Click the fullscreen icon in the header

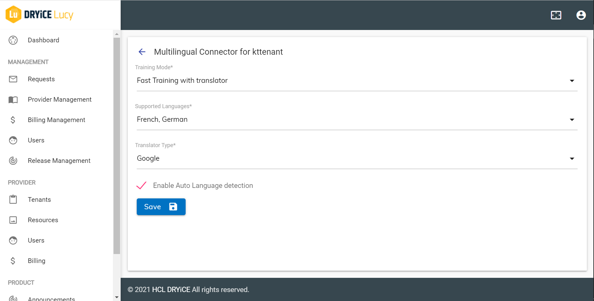(556, 15)
